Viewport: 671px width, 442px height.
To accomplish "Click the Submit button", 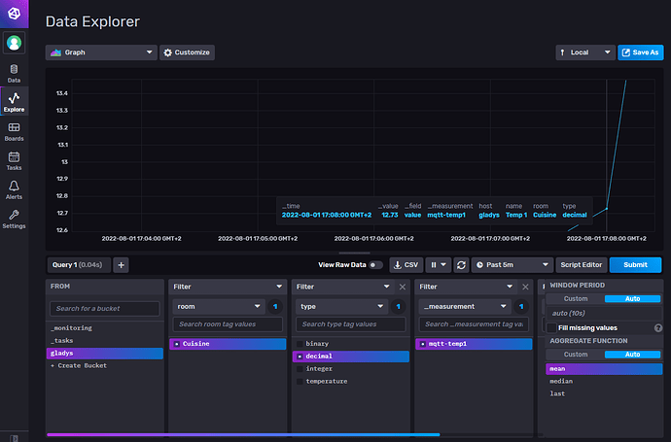I will point(635,264).
